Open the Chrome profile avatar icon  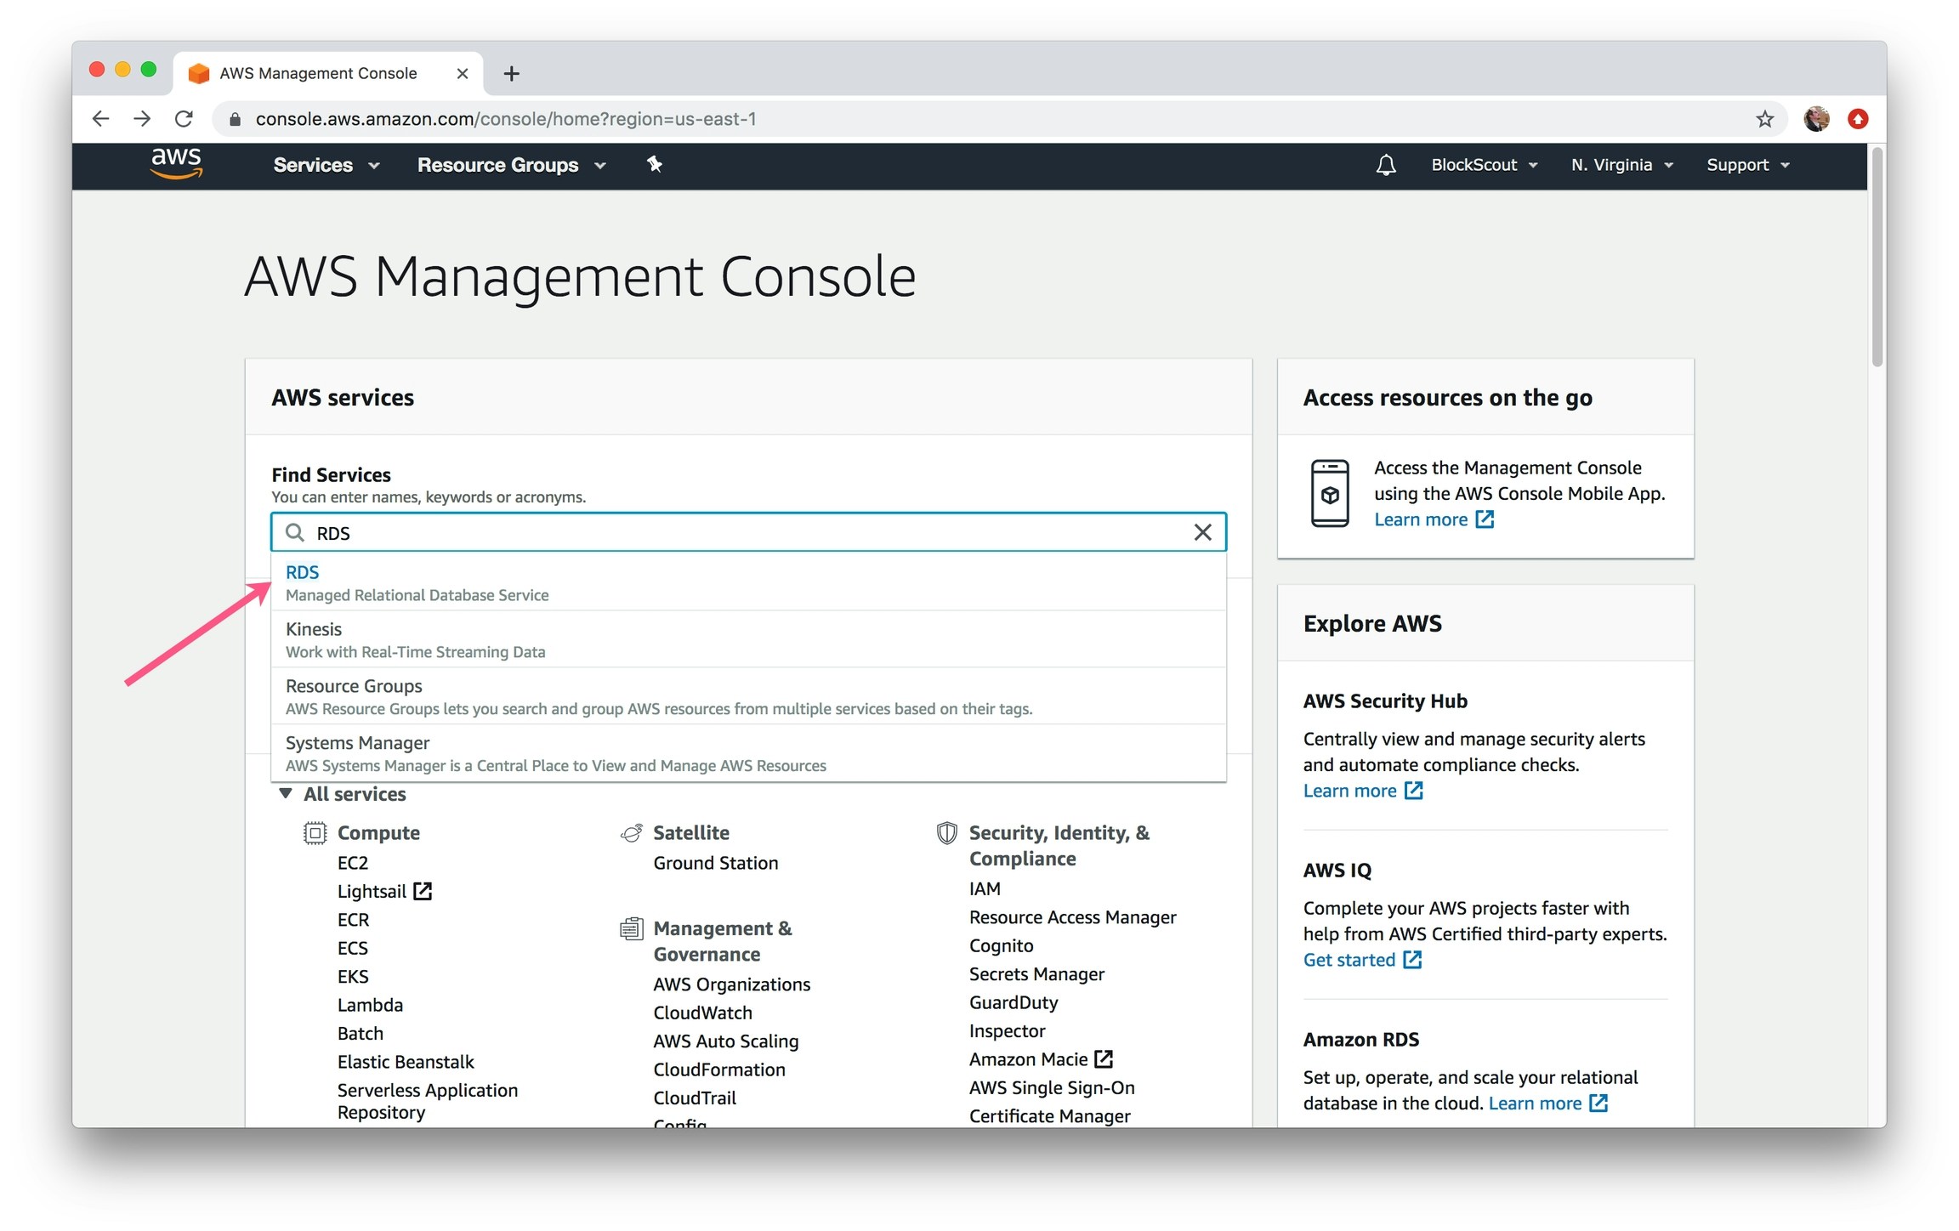1816,119
